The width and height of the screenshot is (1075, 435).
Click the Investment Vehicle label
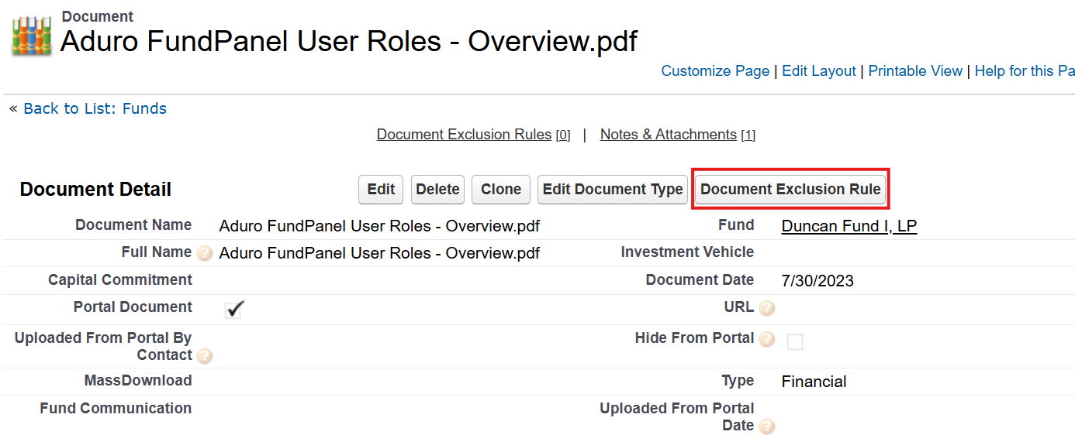[687, 252]
